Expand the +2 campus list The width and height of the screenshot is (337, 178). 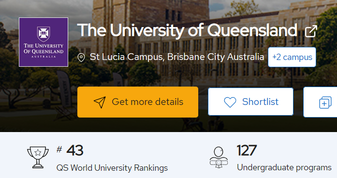[292, 57]
